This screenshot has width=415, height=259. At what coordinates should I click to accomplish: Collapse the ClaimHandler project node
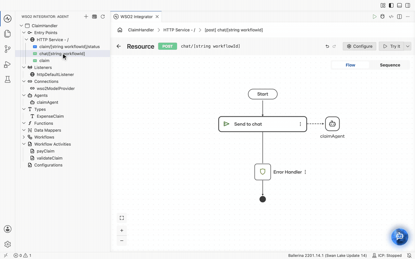coord(21,26)
